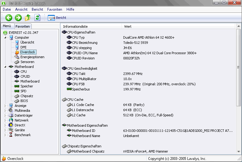This screenshot has height=162, width=242.
Task: Switch to the Favoriten tab
Action: (x=23, y=26)
